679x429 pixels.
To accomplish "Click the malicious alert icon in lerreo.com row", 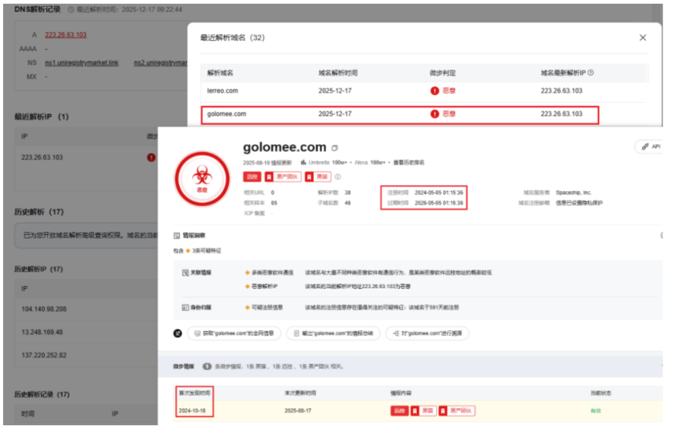I will point(434,91).
